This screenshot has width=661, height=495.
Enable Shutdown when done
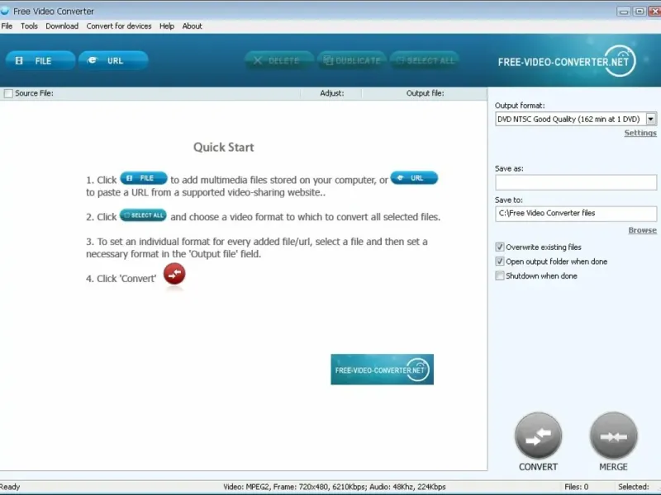pyautogui.click(x=500, y=276)
